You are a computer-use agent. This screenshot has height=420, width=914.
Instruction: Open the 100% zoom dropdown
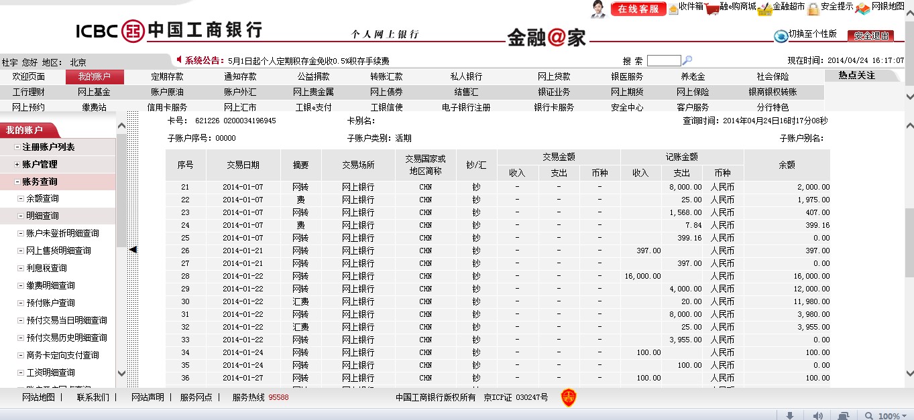point(905,416)
